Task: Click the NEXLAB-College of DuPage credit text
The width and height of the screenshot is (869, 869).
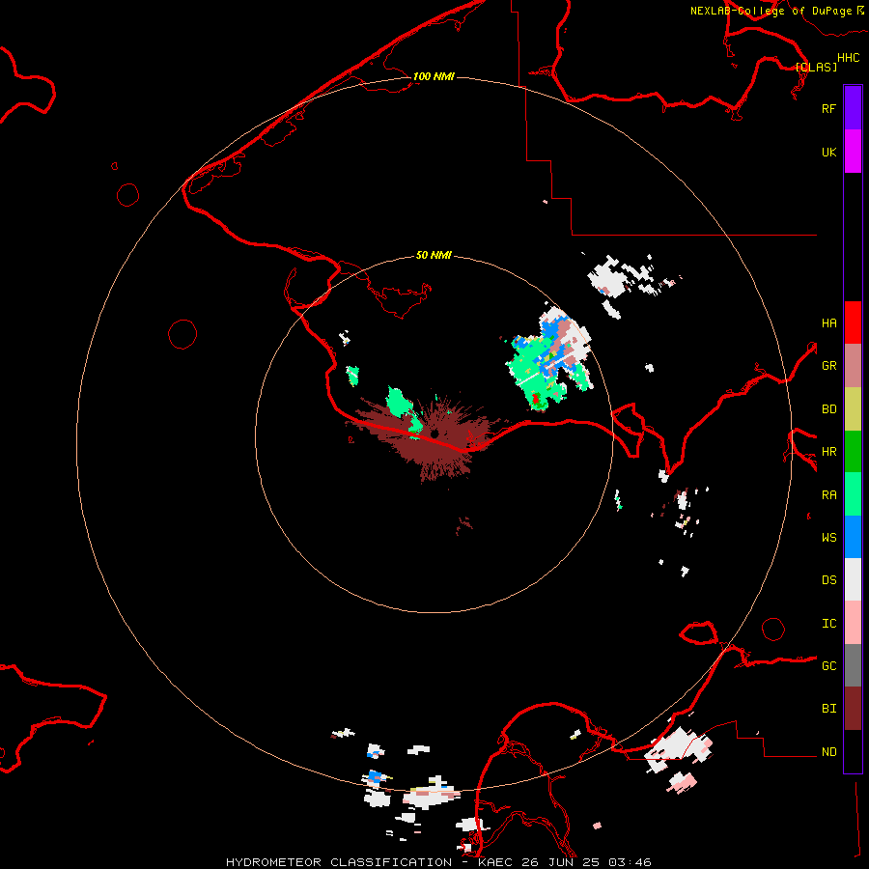Action: point(771,11)
